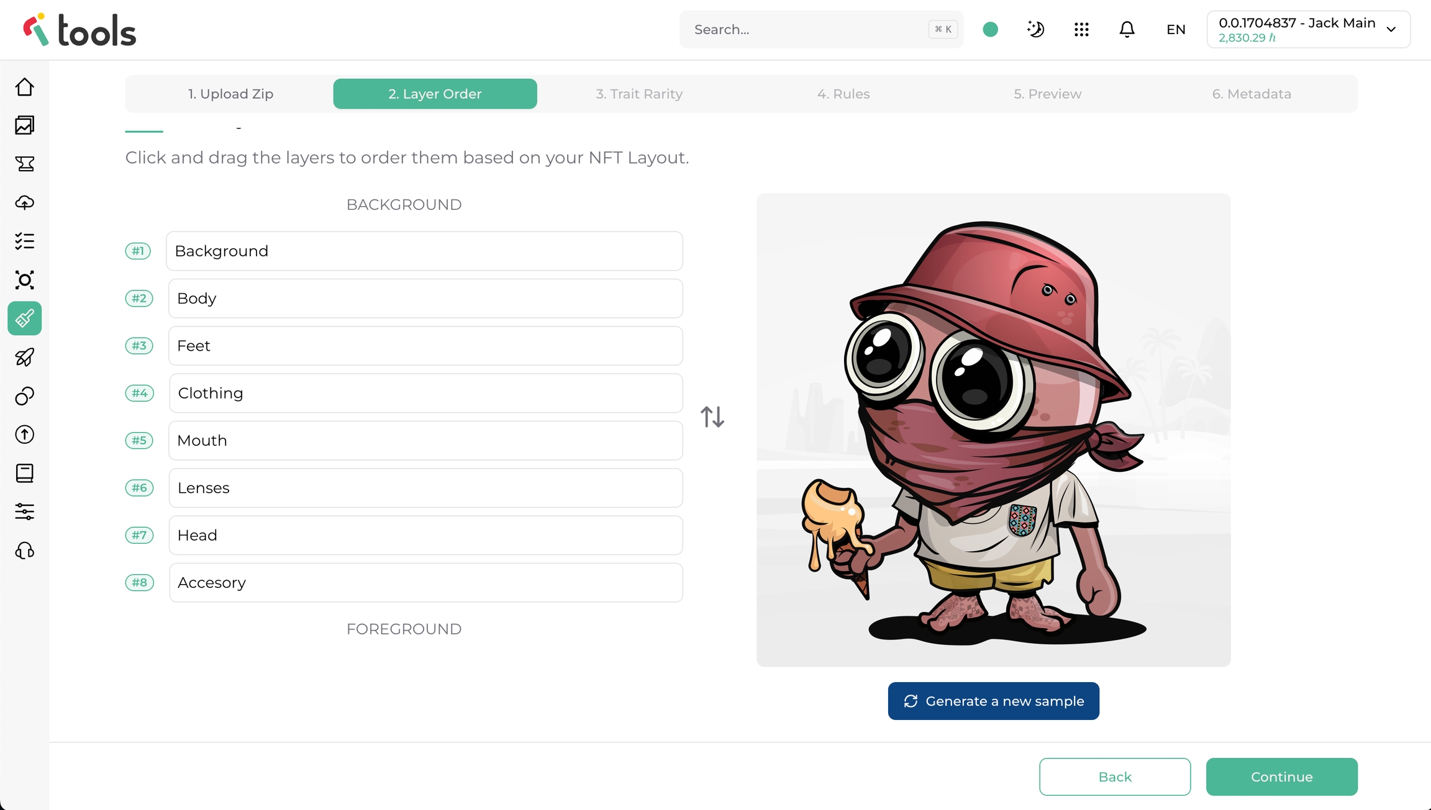This screenshot has height=810, width=1431.
Task: Click the green network status indicator
Action: coord(991,29)
